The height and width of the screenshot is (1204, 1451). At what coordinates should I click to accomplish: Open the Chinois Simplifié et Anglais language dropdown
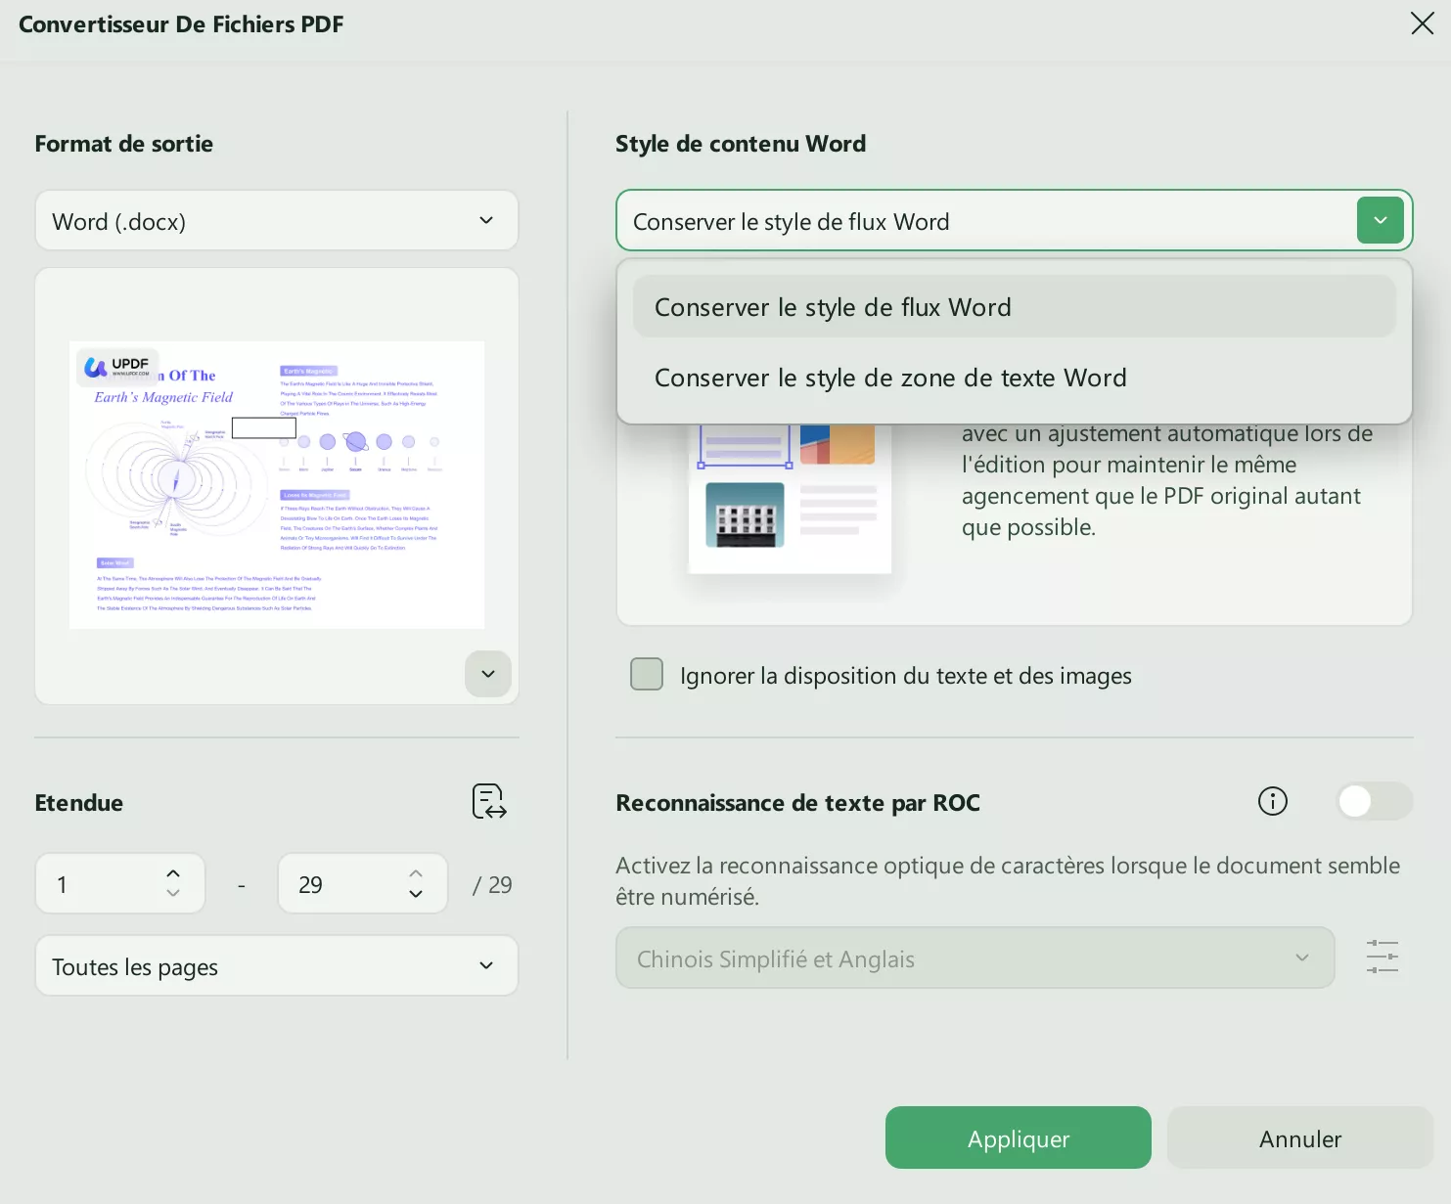coord(975,958)
